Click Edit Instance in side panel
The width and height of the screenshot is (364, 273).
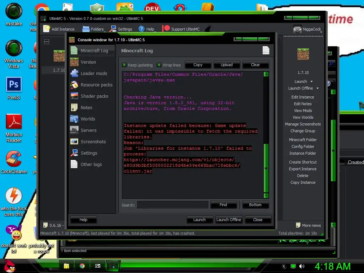[303, 97]
